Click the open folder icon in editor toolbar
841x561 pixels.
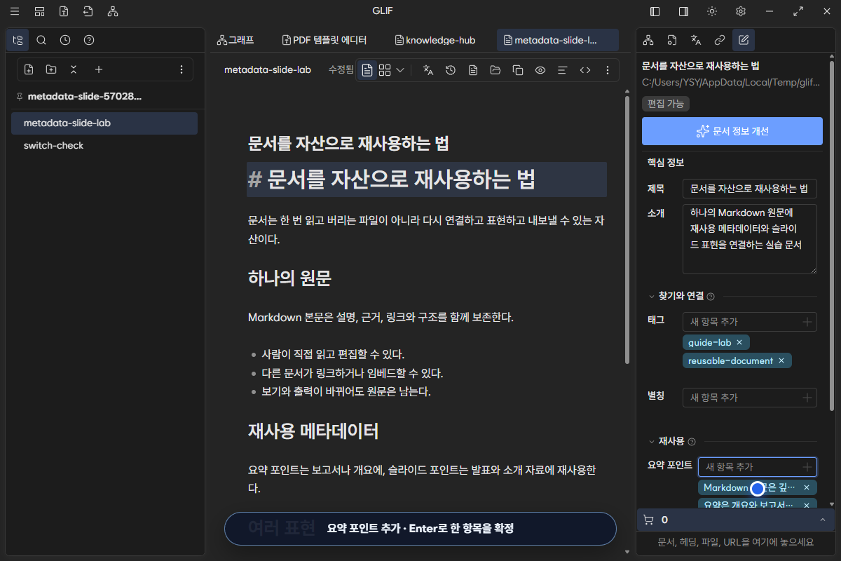point(495,70)
